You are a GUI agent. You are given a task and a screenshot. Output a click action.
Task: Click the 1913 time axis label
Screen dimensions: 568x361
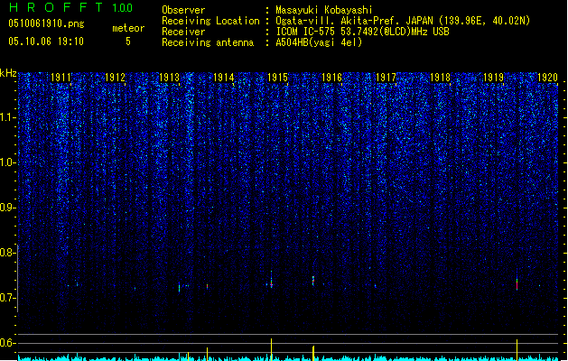tap(169, 78)
